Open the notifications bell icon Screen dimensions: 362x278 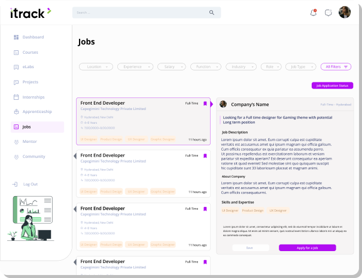pyautogui.click(x=314, y=13)
